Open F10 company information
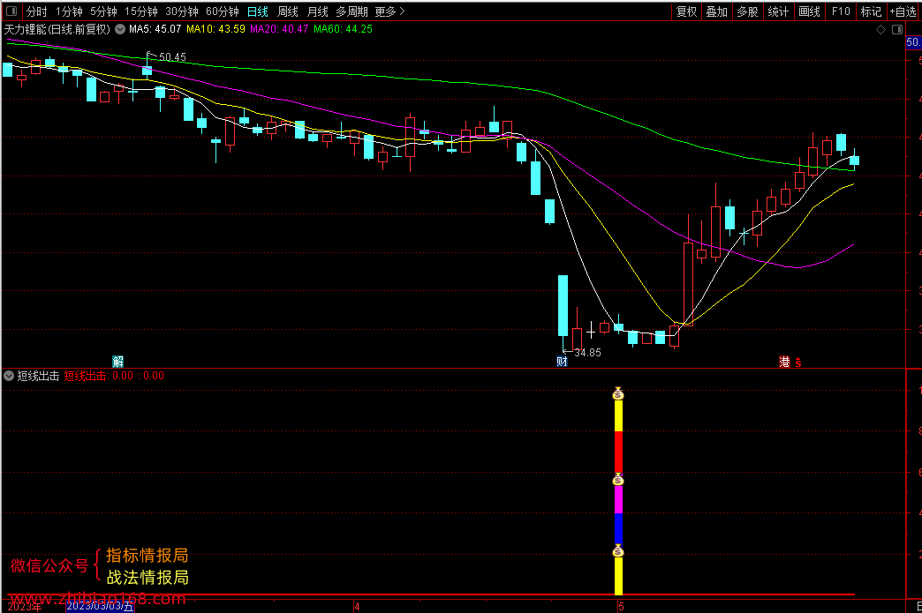Image resolution: width=922 pixels, height=613 pixels. coord(841,11)
